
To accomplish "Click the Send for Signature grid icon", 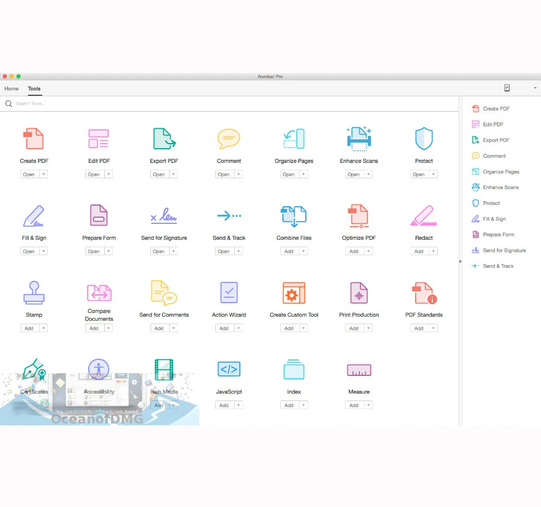I will pyautogui.click(x=164, y=216).
